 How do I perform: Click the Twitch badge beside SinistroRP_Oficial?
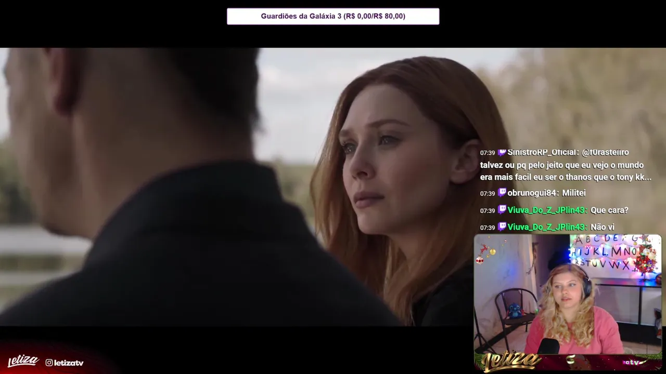click(x=502, y=152)
